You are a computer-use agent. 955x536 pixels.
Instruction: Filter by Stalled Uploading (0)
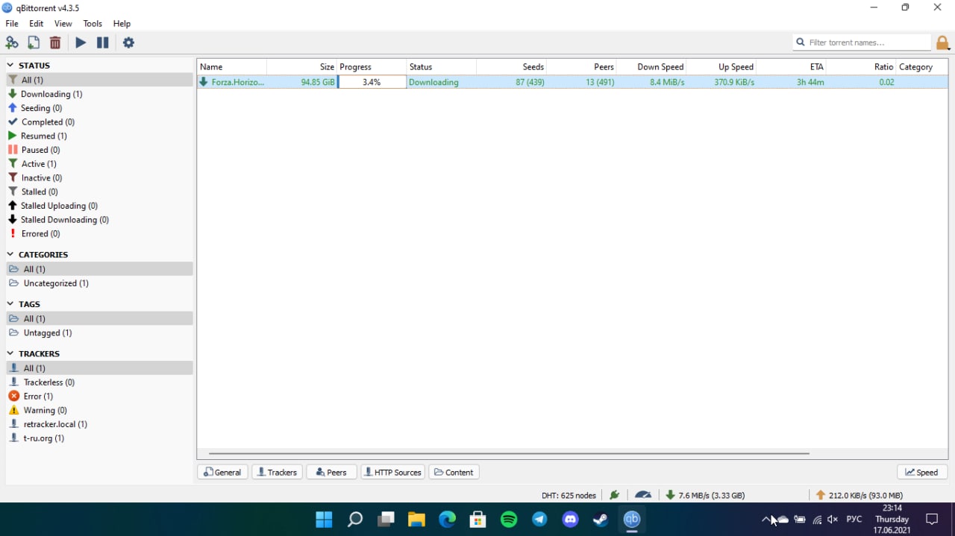[x=99, y=206]
